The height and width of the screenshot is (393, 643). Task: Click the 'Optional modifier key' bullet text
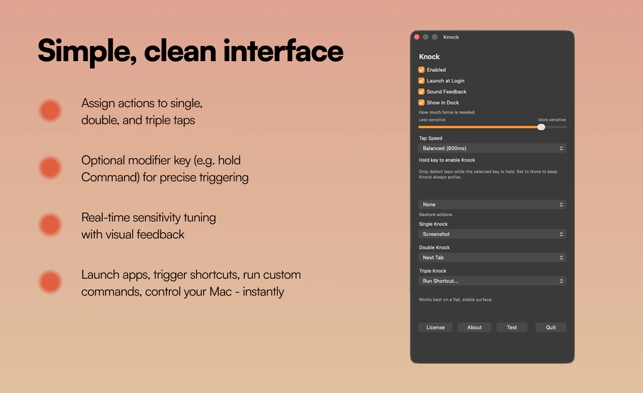click(x=165, y=169)
